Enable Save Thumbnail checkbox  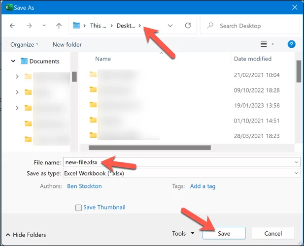pos(78,208)
